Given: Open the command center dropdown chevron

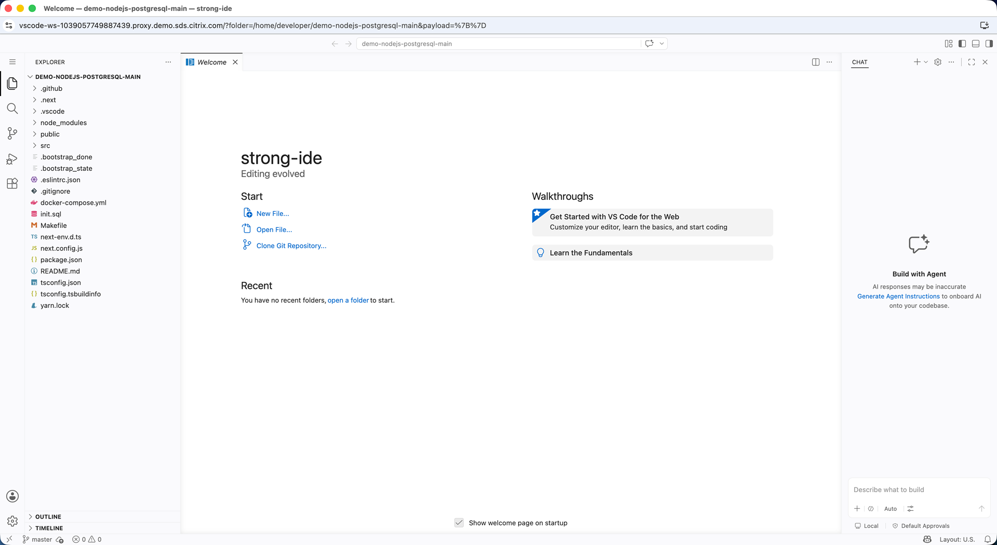Looking at the screenshot, I should coord(662,44).
